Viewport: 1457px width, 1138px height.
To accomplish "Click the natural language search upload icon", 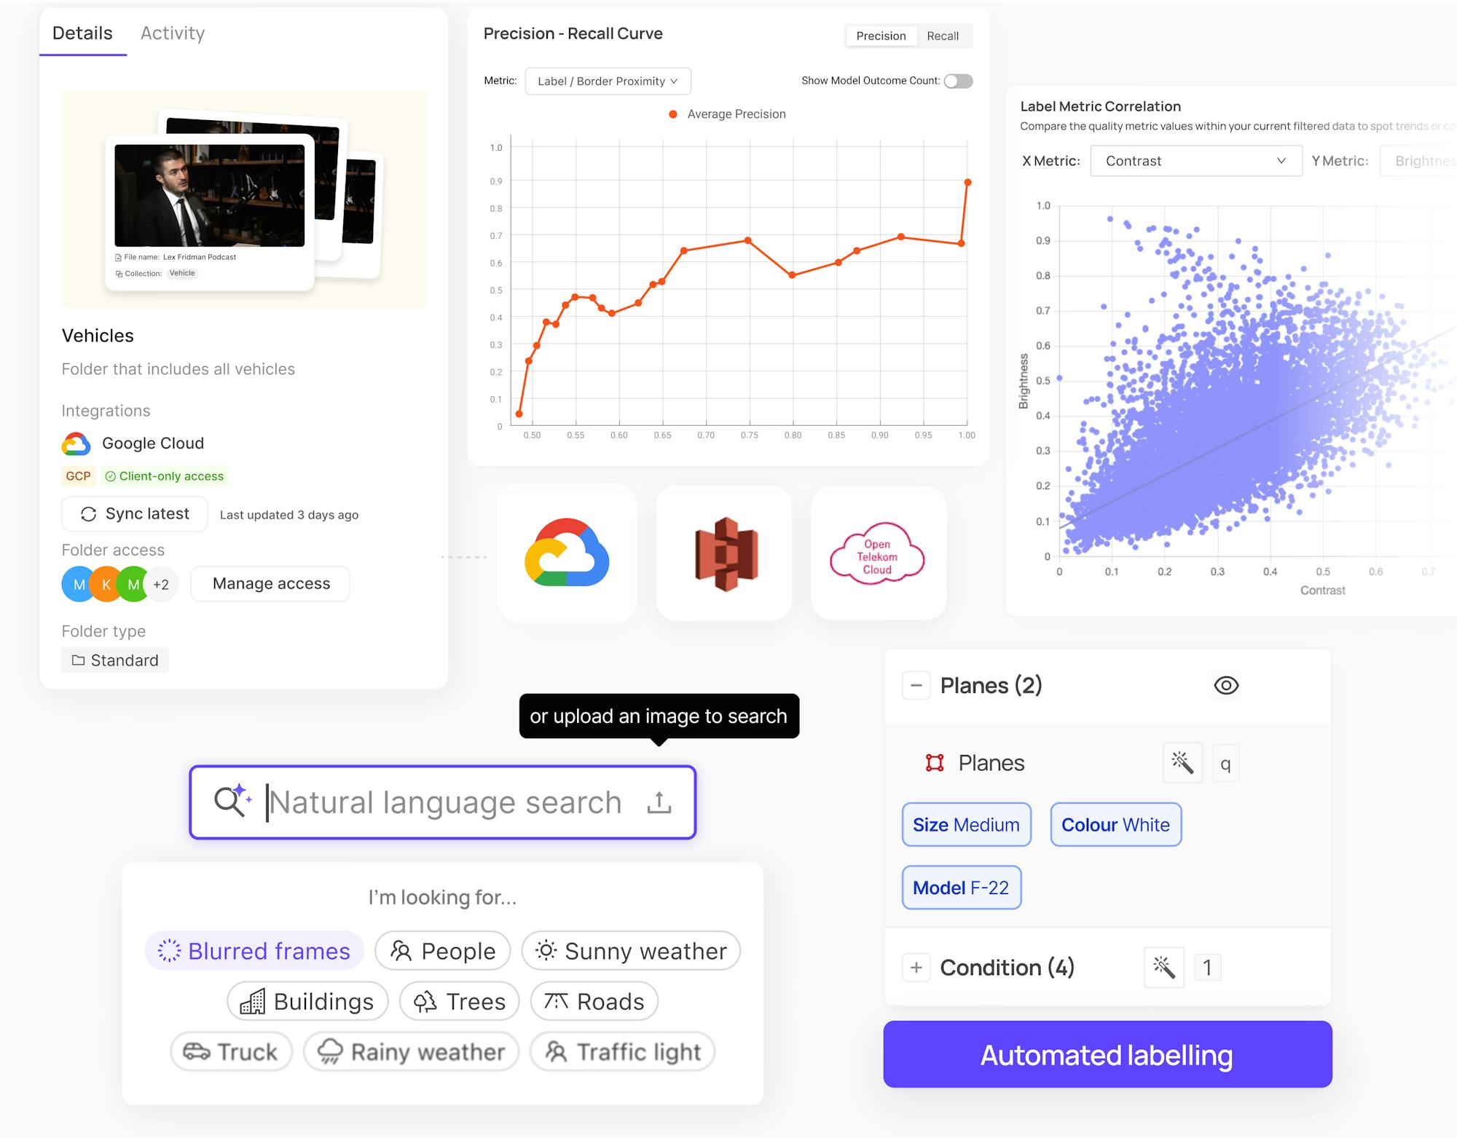I will pyautogui.click(x=658, y=802).
